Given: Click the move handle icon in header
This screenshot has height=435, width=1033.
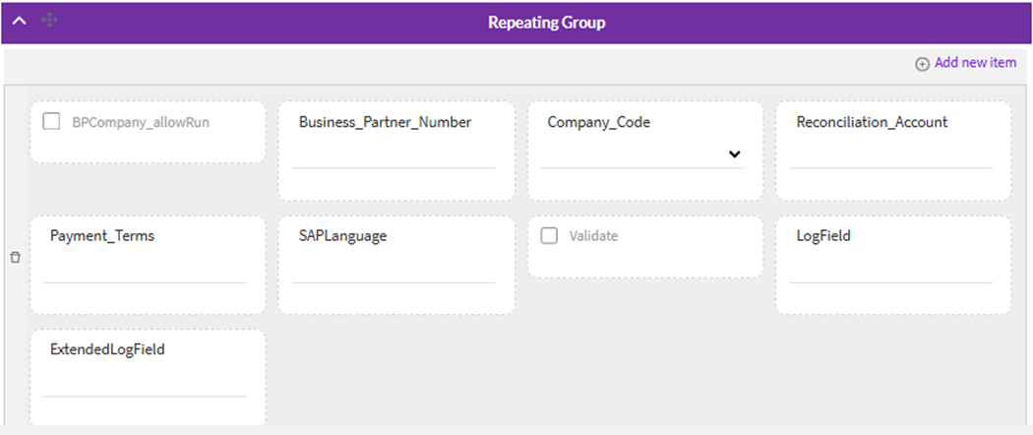Looking at the screenshot, I should point(49,21).
